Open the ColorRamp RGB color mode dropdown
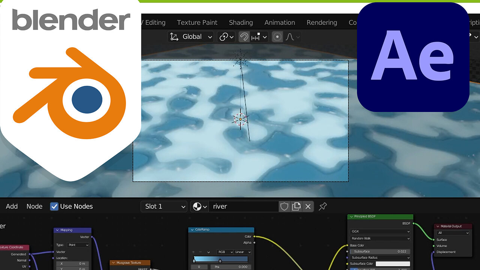 [x=225, y=252]
